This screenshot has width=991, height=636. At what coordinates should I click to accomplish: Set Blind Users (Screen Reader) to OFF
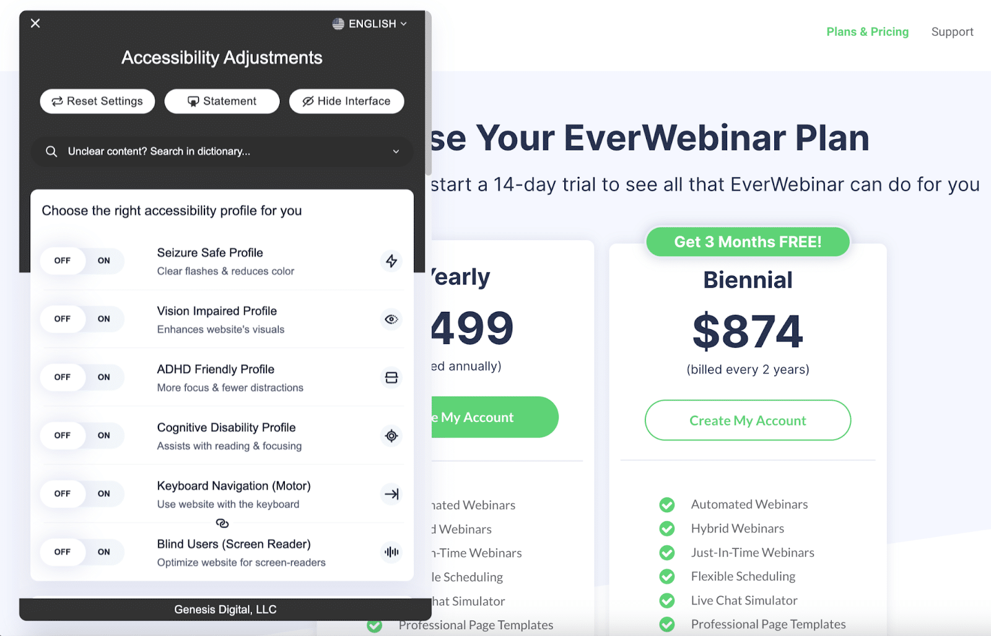63,551
